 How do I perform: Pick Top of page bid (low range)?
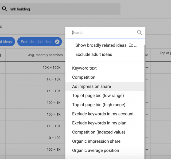tap(98, 96)
